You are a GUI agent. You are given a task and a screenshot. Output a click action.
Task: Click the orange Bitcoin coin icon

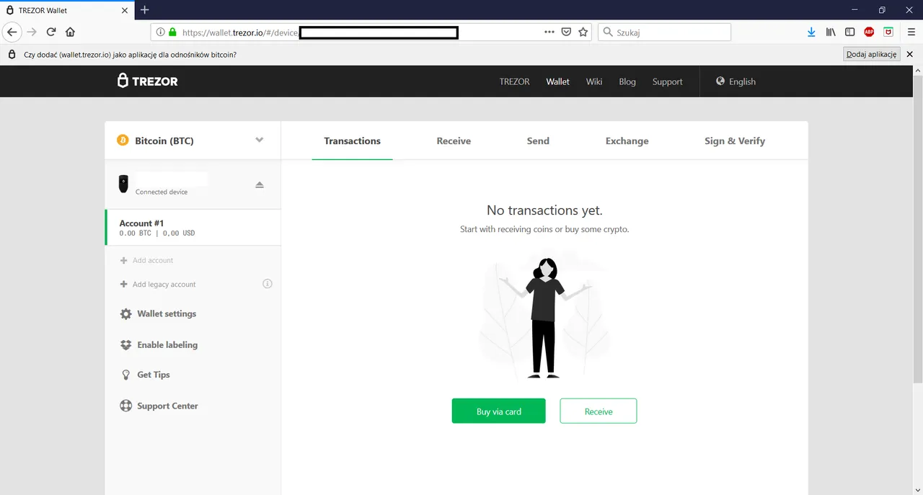point(123,141)
